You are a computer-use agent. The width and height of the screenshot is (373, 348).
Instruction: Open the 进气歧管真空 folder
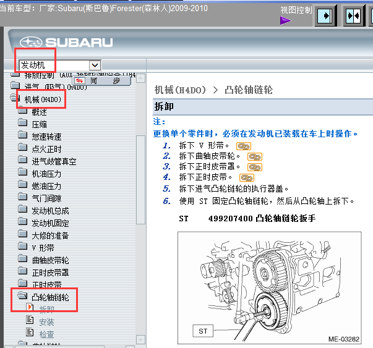(54, 161)
